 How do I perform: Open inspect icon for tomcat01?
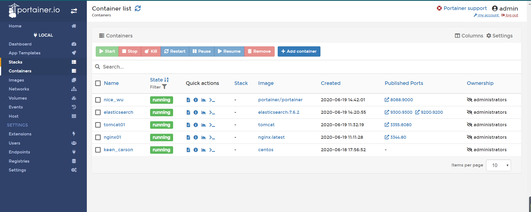196,125
